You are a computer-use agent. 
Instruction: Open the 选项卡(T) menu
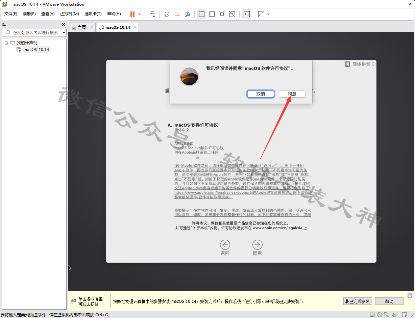(x=93, y=14)
